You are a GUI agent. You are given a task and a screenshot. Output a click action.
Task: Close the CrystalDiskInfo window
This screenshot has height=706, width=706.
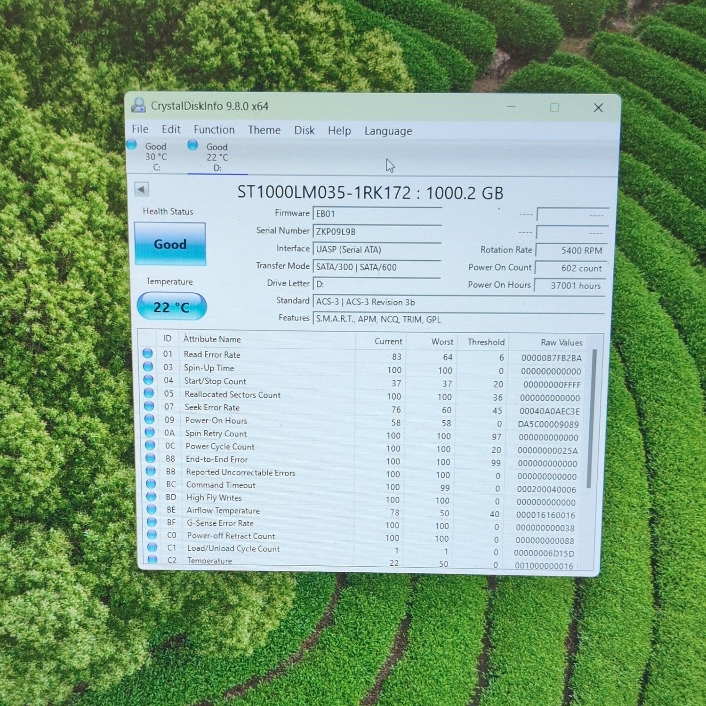click(598, 108)
